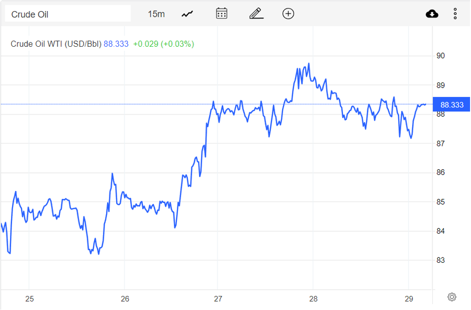
Task: Open the three-dot more options menu
Action: coord(455,13)
